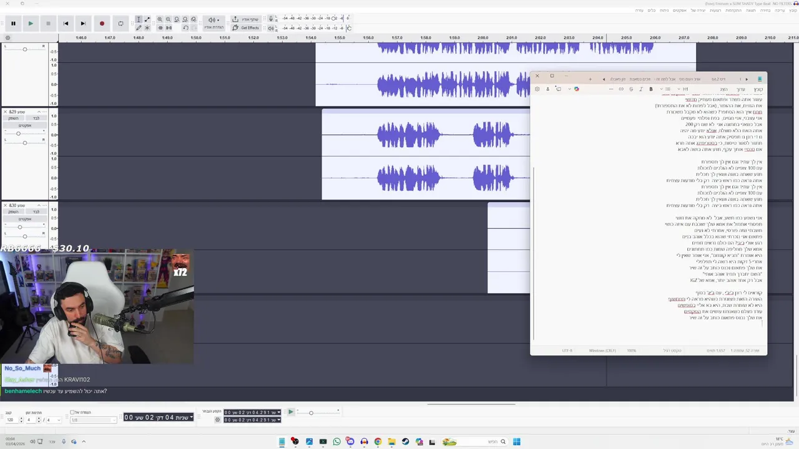Skip to end of project
The image size is (799, 449).
(83, 24)
